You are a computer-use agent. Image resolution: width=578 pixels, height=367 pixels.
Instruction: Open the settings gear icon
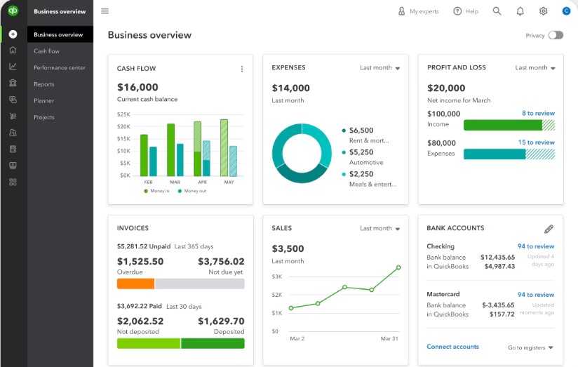[x=543, y=11]
